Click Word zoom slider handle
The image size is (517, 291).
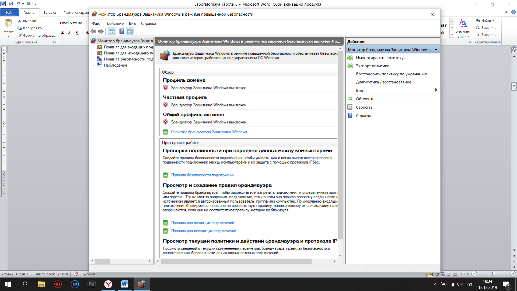pyautogui.click(x=494, y=274)
